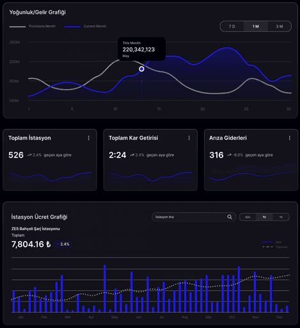Open the Arıza Giderleri card three-dot menu

pyautogui.click(x=290, y=138)
